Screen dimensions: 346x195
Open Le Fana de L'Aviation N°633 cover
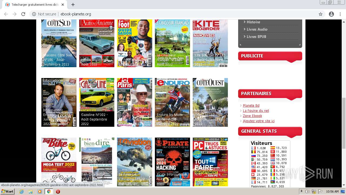tap(135, 162)
